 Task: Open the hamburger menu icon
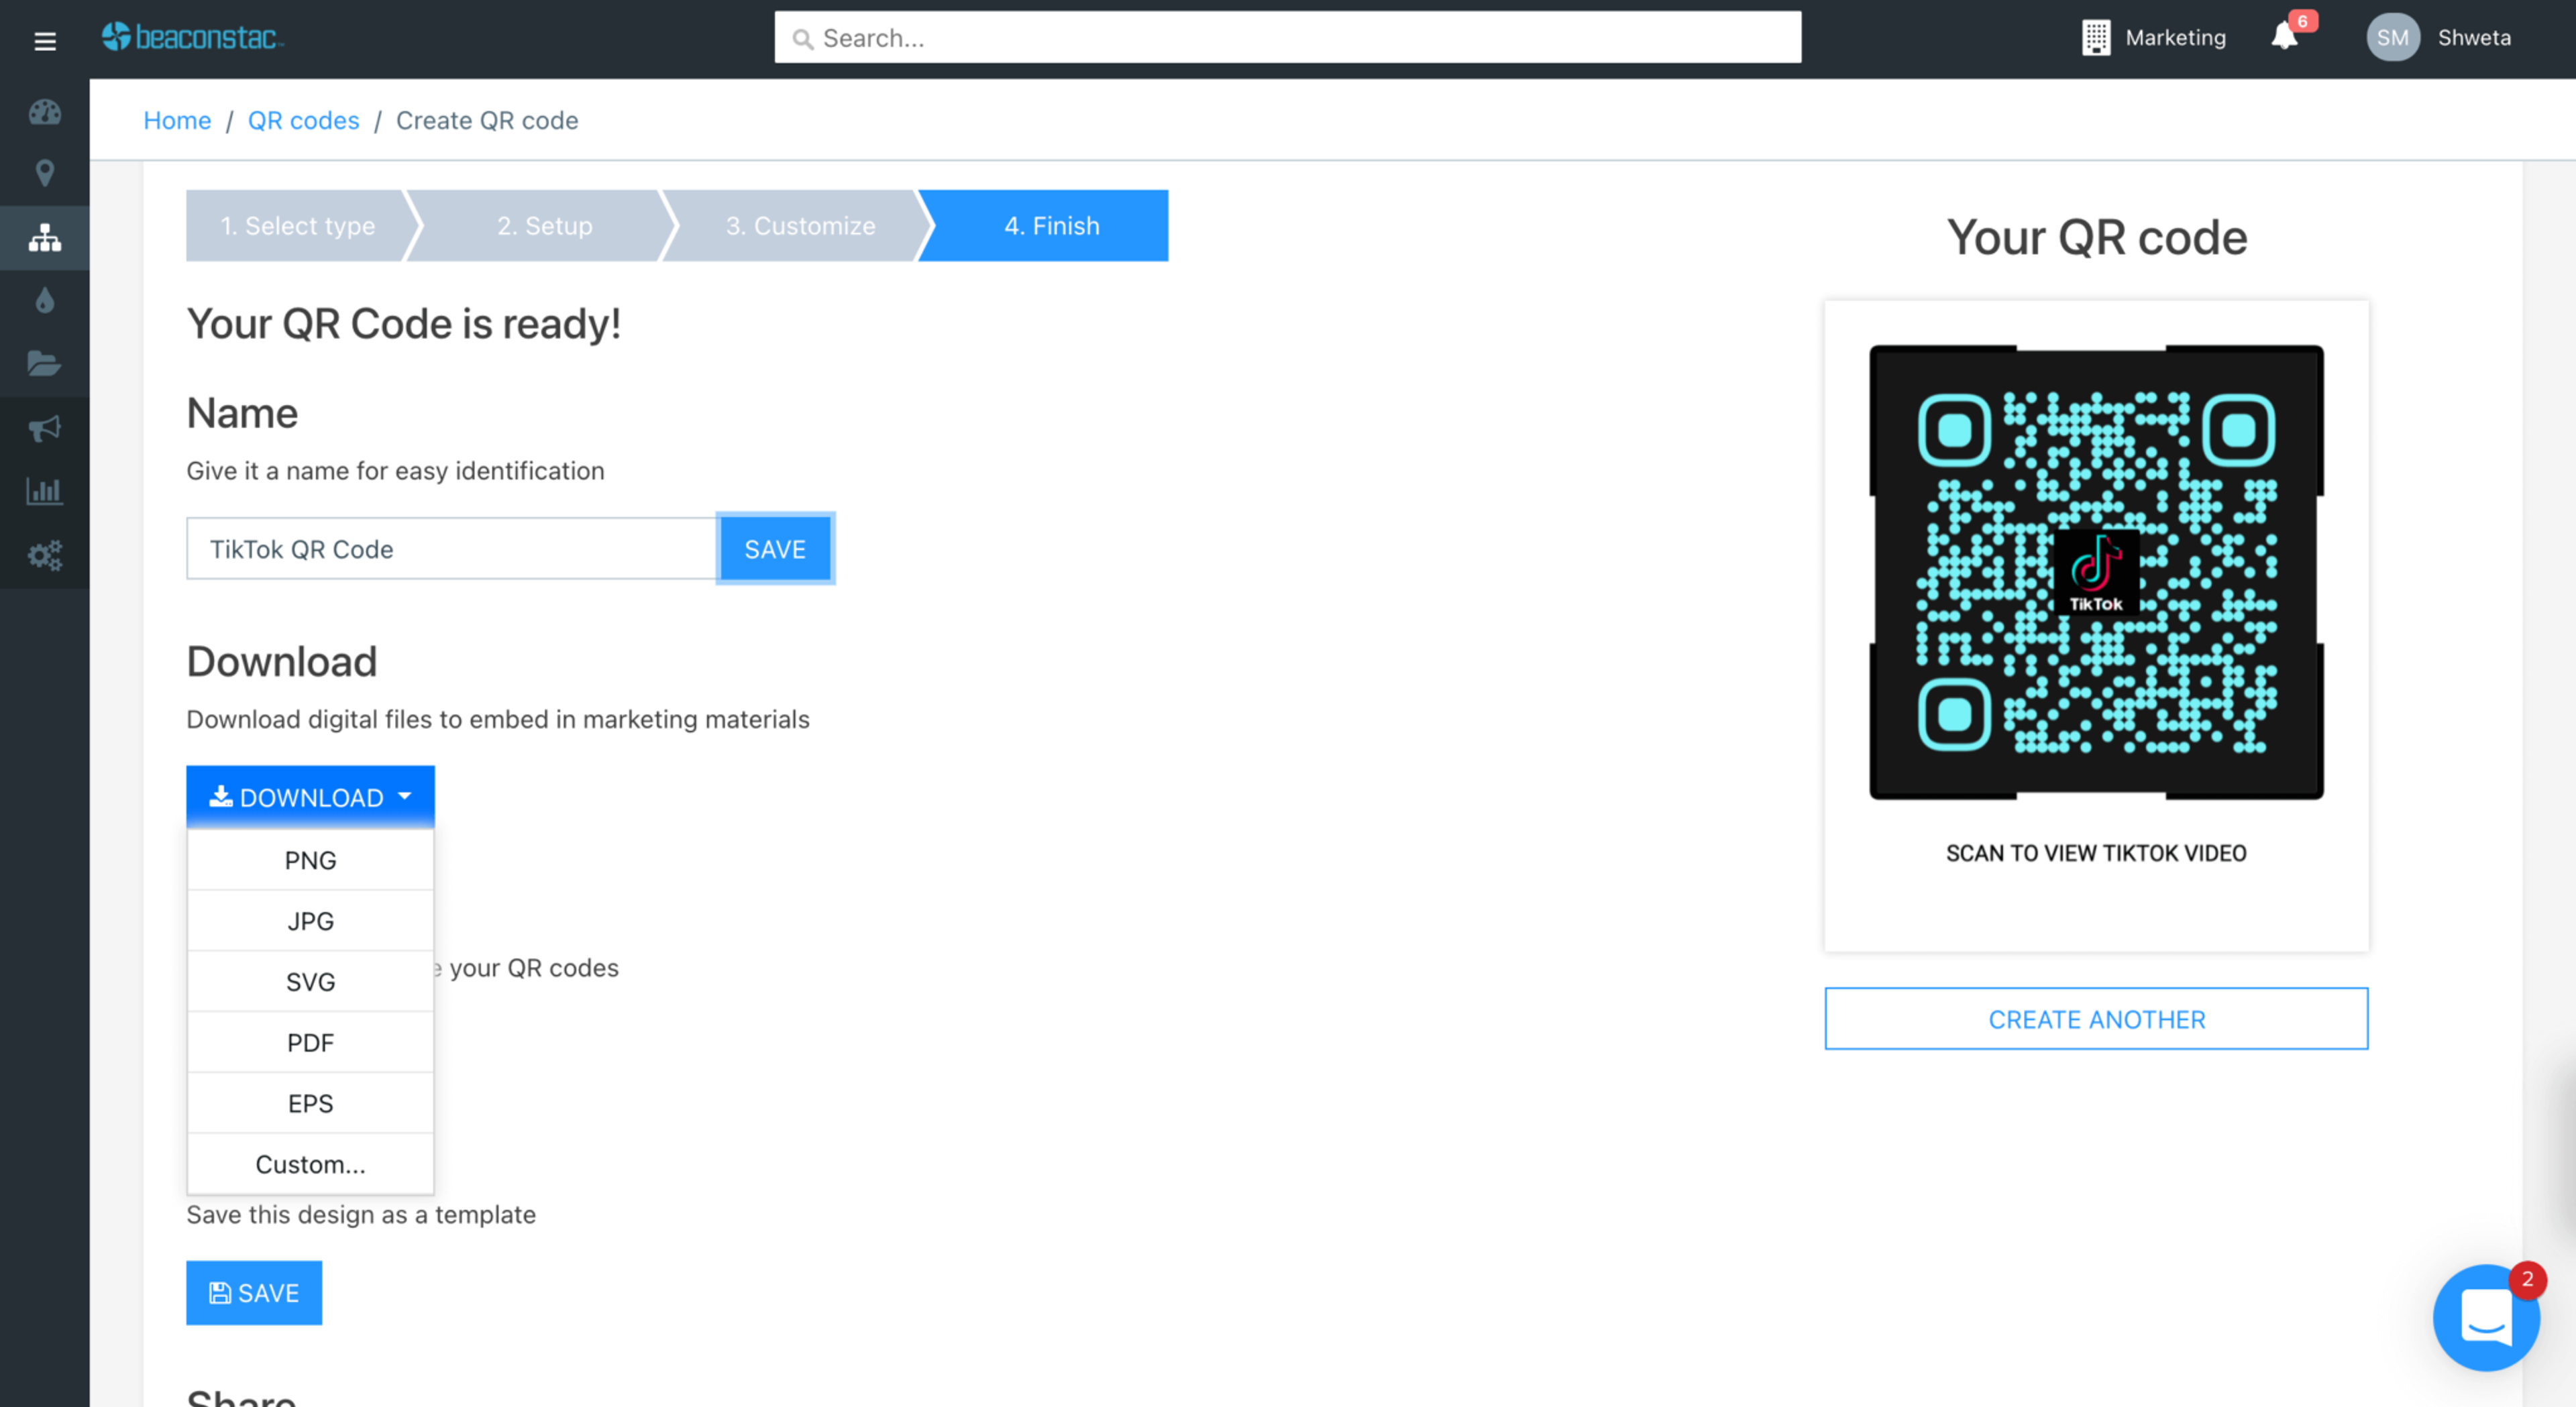[x=44, y=41]
